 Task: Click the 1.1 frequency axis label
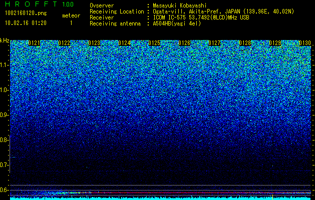click(4, 65)
